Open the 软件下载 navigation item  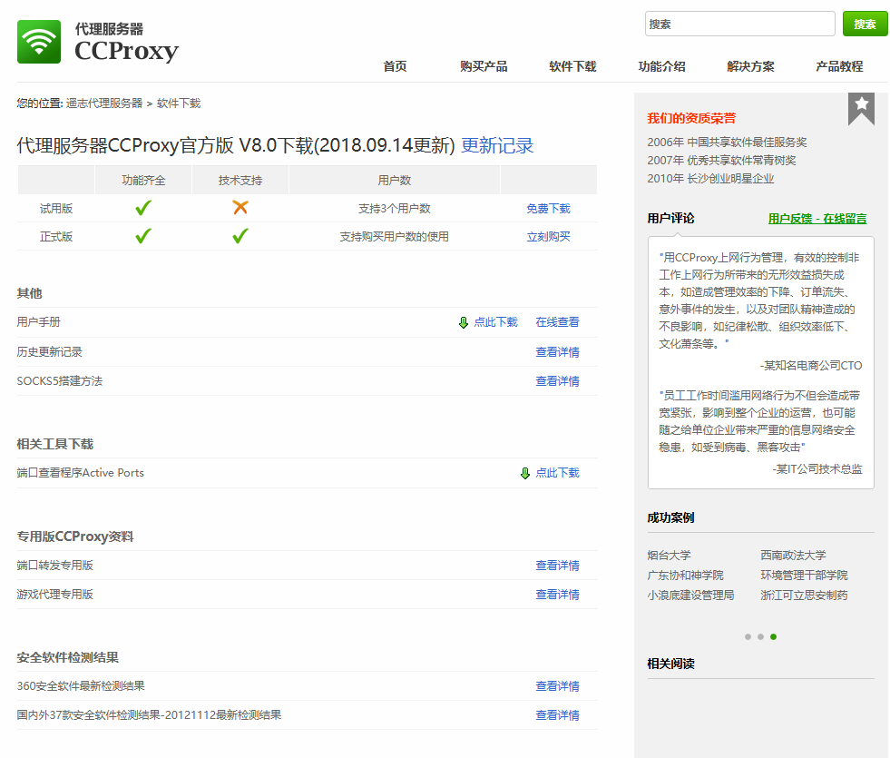(572, 66)
